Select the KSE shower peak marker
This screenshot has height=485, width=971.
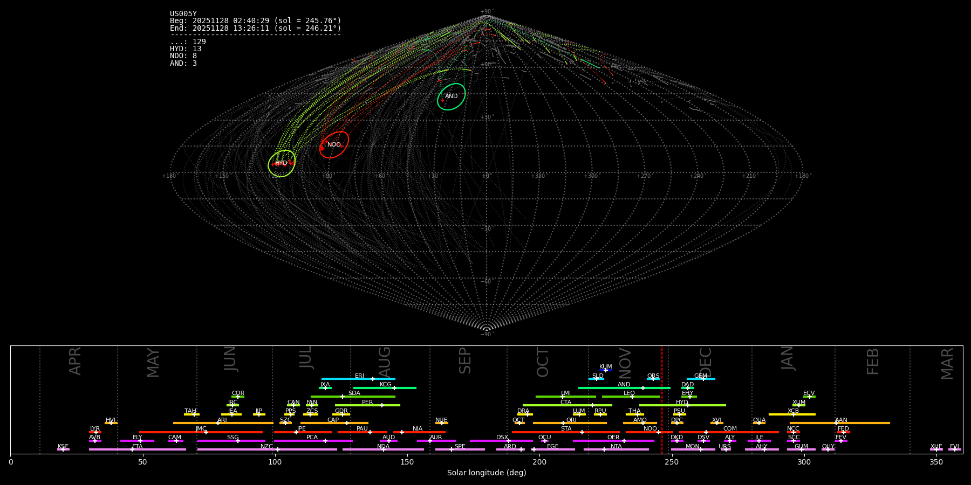coord(63,449)
